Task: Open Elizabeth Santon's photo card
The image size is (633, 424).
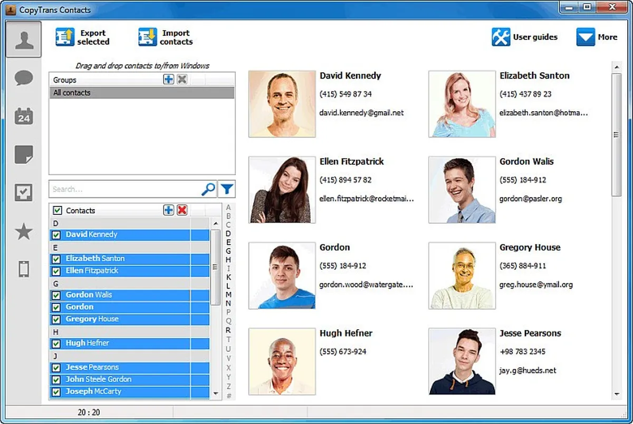Action: click(462, 104)
